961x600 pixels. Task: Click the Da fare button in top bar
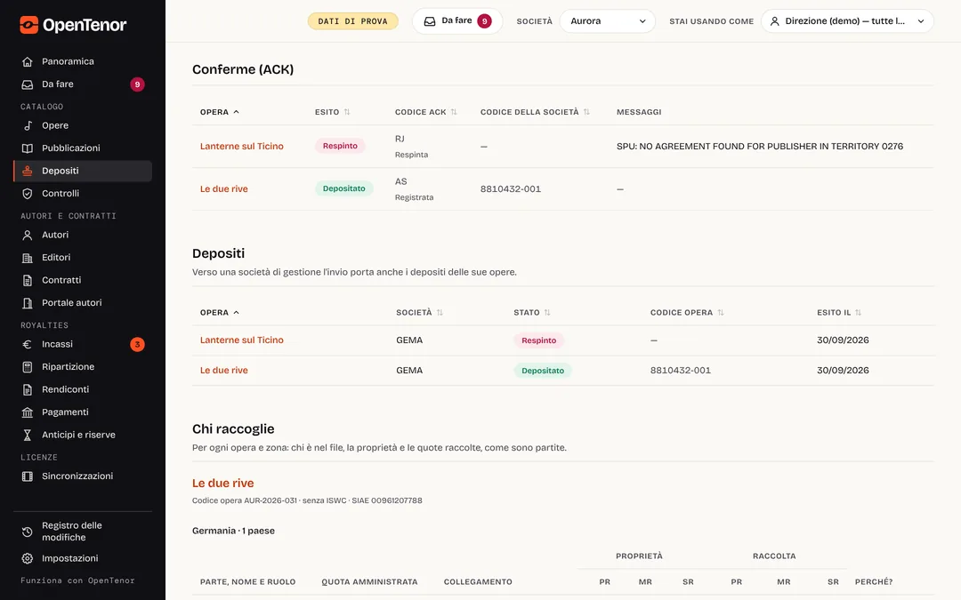pos(457,20)
